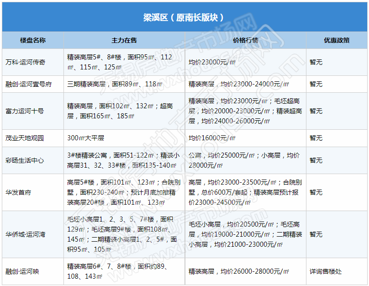Click the 精装高层，均价26000-28000元/㎡ cell
Viewport: 369px width, 286px height.
pyautogui.click(x=239, y=271)
